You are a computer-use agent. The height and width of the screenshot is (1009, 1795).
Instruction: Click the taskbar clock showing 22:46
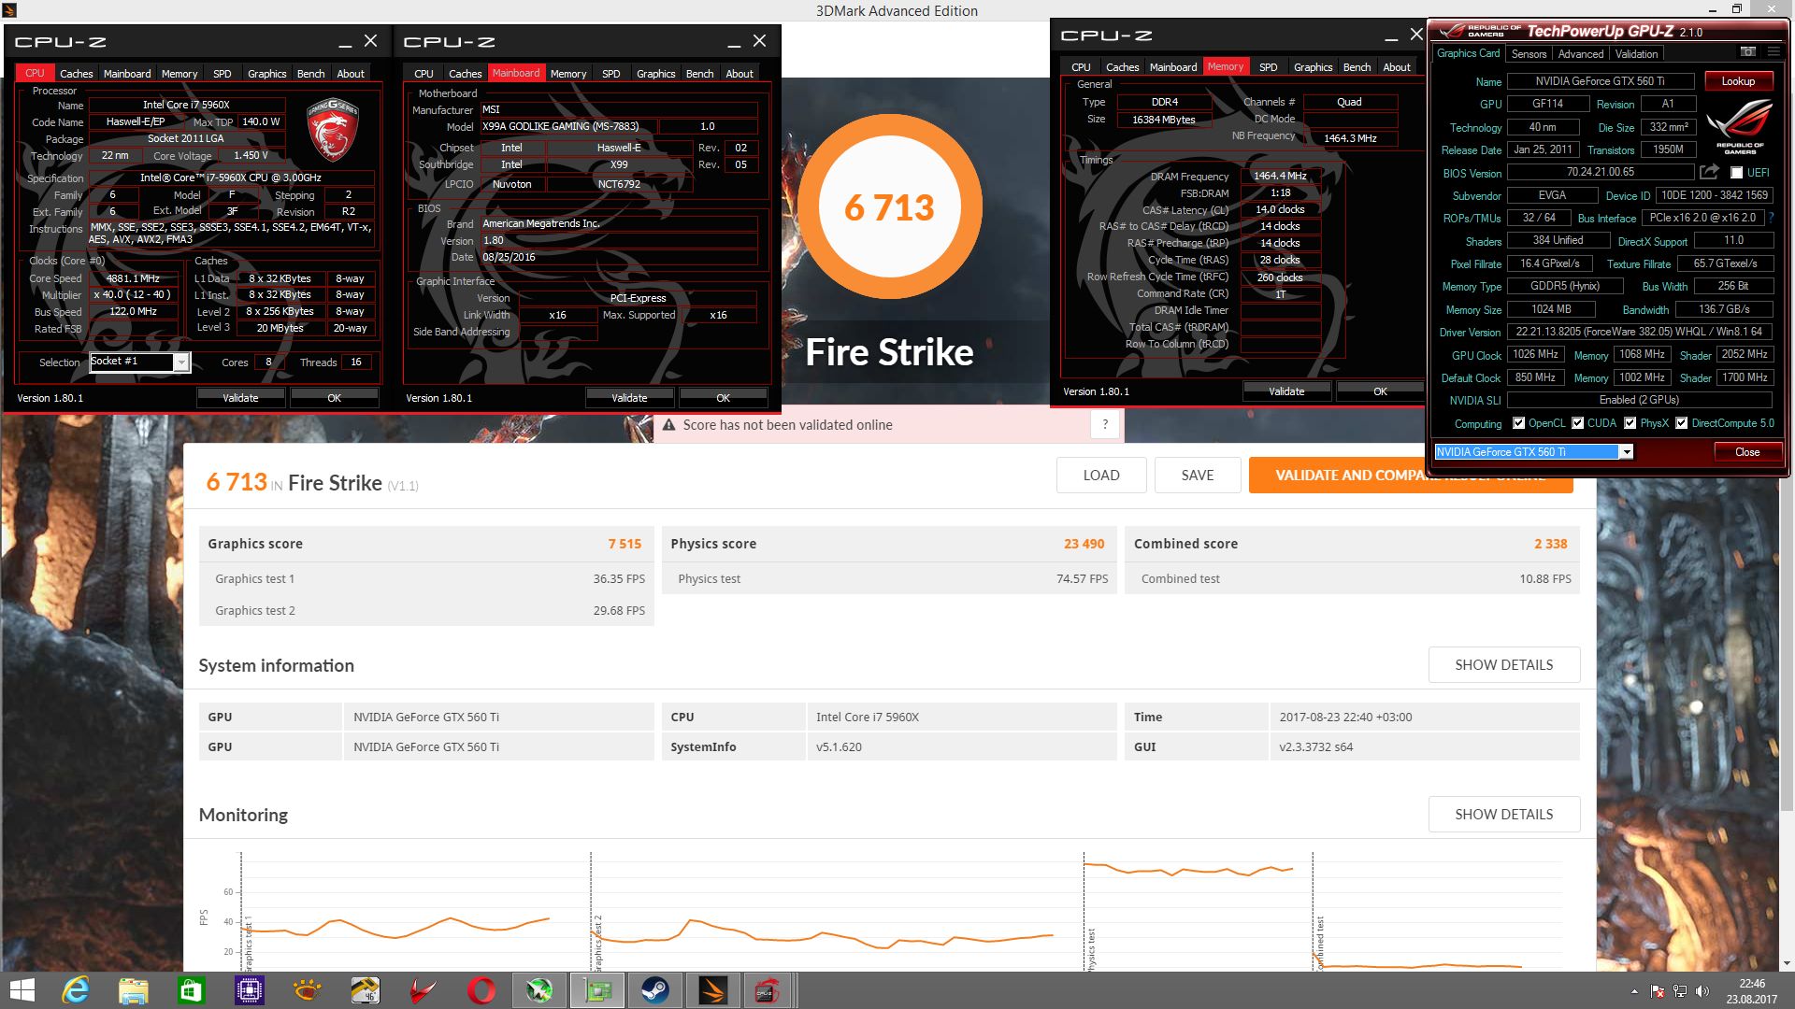click(1751, 990)
